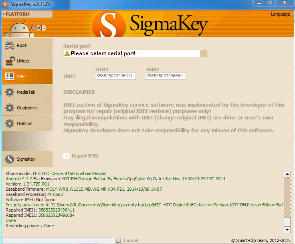
Task: Close the SigmaKey window
Action: pos(285,3)
